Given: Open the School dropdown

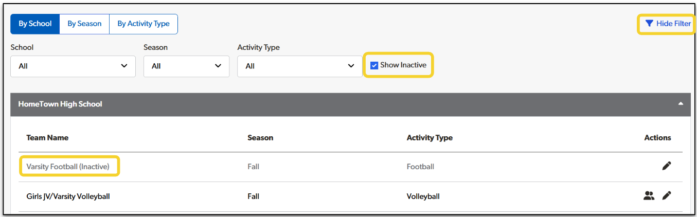Looking at the screenshot, I should coord(73,66).
